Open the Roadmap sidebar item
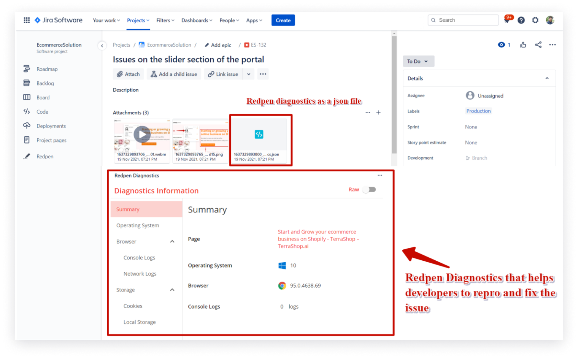Image resolution: width=578 pixels, height=358 pixels. 47,69
